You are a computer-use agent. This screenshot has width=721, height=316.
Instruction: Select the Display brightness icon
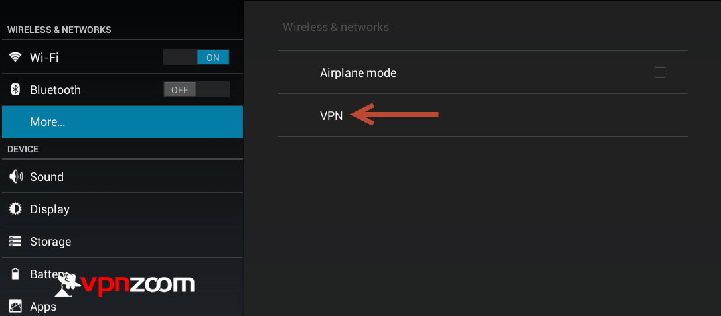point(16,209)
